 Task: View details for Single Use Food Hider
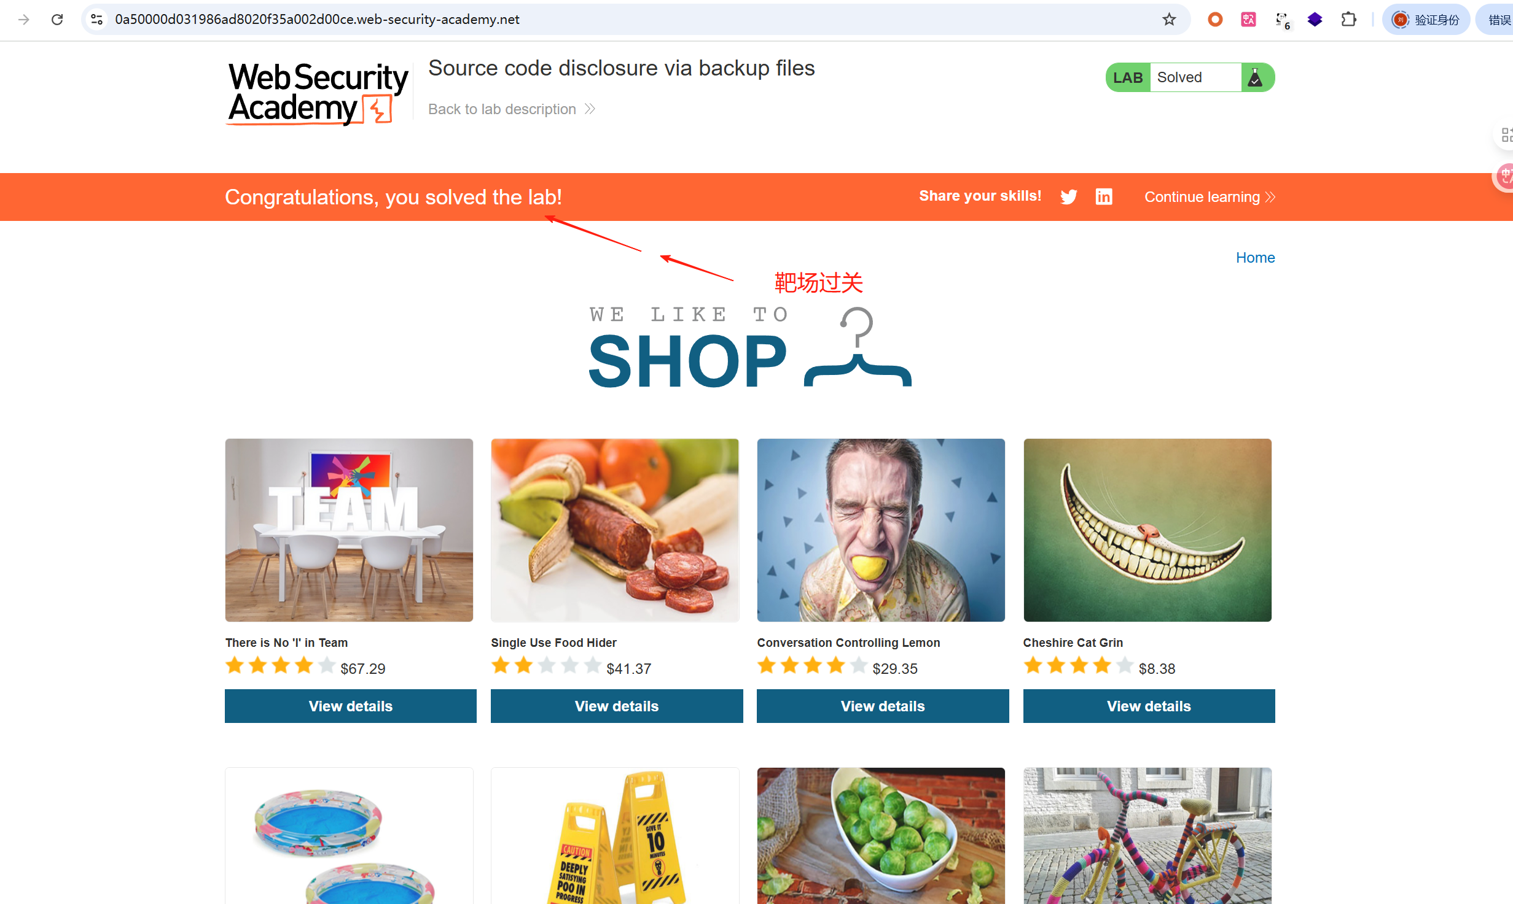coord(617,706)
